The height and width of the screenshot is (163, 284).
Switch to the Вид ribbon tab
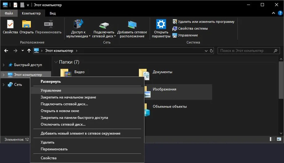(53, 13)
